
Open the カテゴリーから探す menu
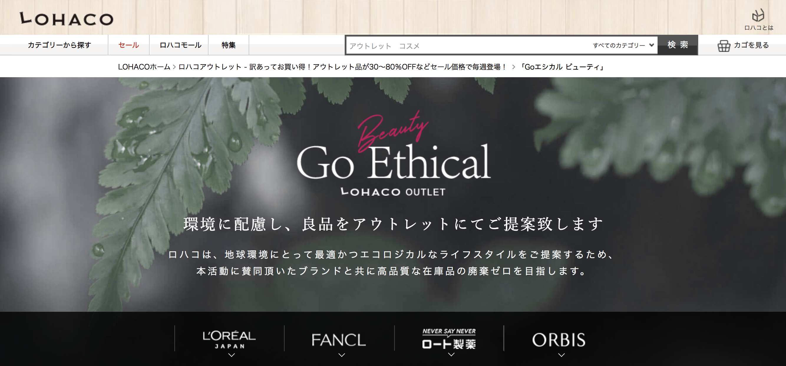60,45
